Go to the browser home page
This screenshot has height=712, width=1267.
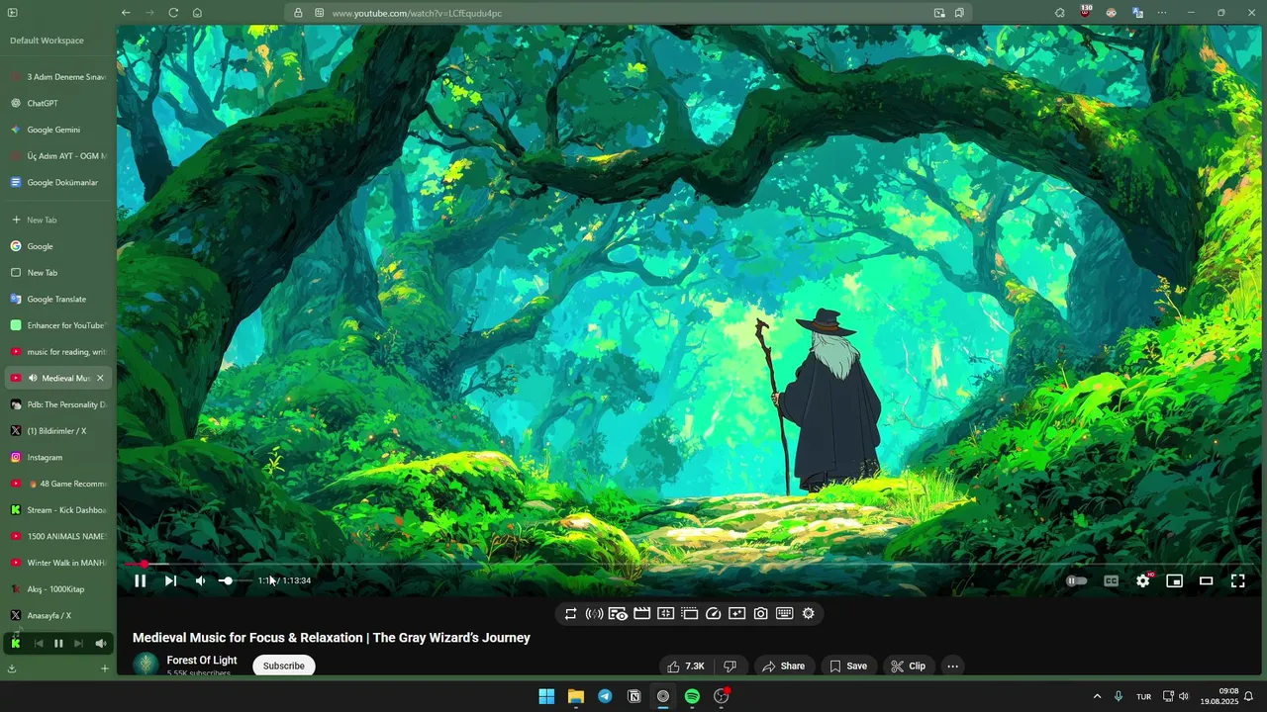[197, 13]
